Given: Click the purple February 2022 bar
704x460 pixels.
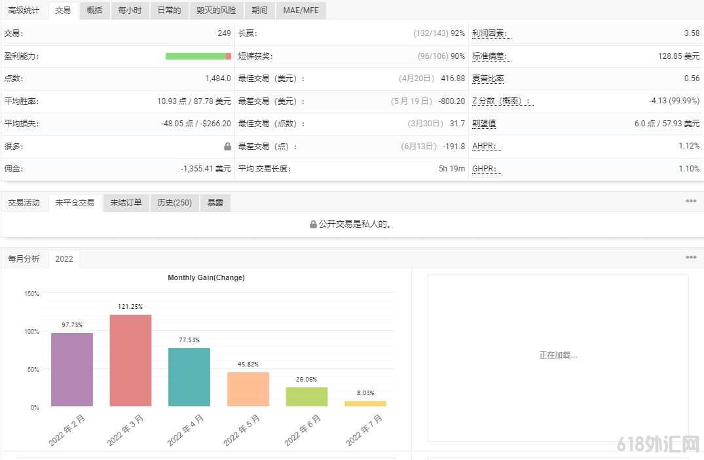Looking at the screenshot, I should click(x=72, y=370).
